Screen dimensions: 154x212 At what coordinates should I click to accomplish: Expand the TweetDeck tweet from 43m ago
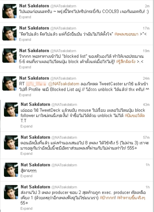(26, 126)
